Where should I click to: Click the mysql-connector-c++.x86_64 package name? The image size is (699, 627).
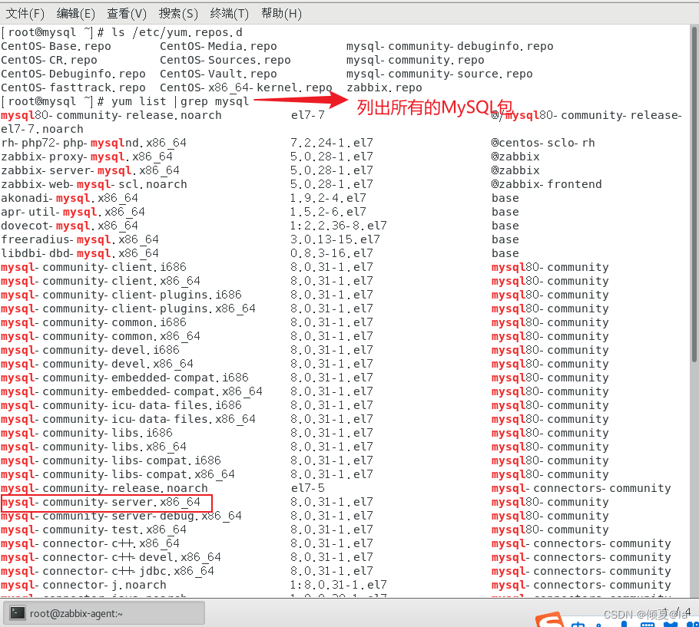pos(91,543)
